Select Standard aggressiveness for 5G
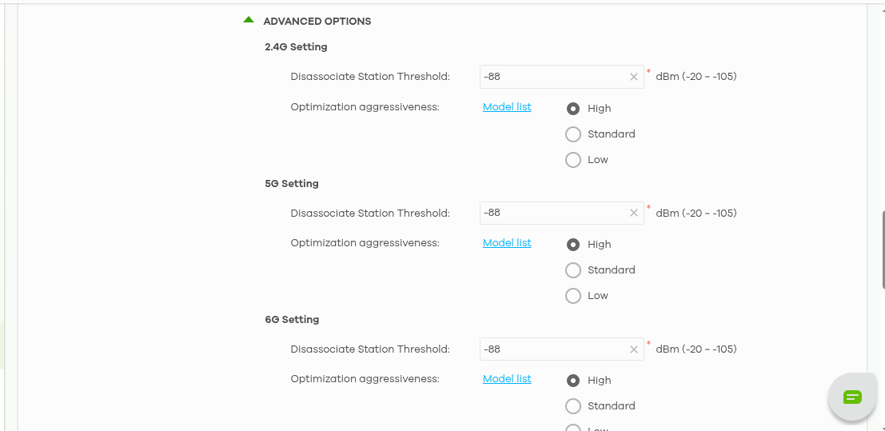The image size is (885, 431). [572, 270]
